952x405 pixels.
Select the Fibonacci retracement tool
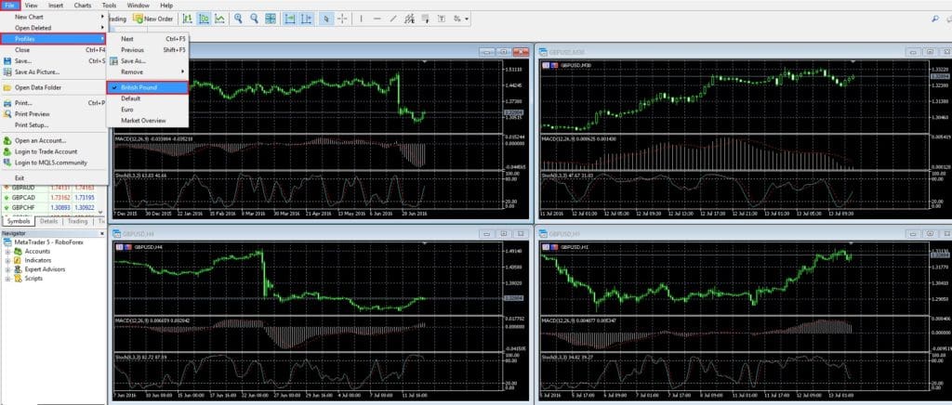(425, 19)
